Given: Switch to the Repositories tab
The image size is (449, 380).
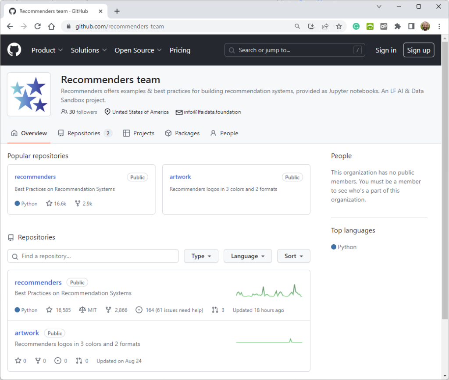Looking at the screenshot, I should (85, 133).
